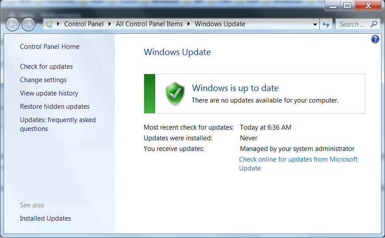Open Change settings link
This screenshot has height=238, width=385.
click(43, 80)
